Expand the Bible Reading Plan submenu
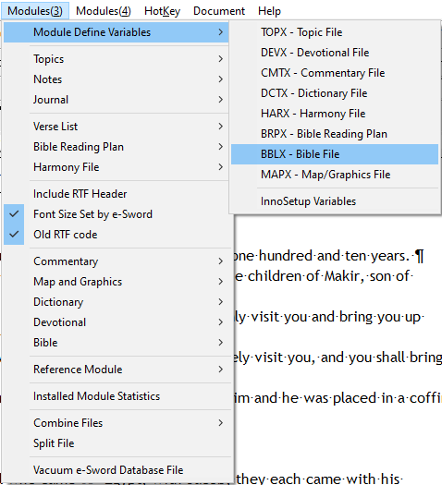442x485 pixels. pyautogui.click(x=117, y=147)
